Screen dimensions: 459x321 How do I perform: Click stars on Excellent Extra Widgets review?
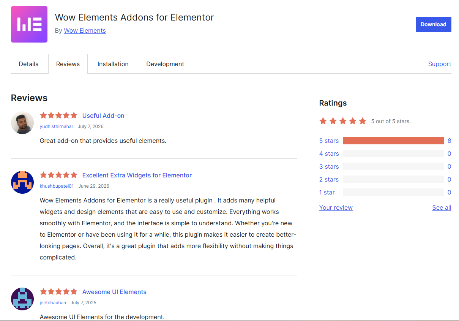point(58,175)
